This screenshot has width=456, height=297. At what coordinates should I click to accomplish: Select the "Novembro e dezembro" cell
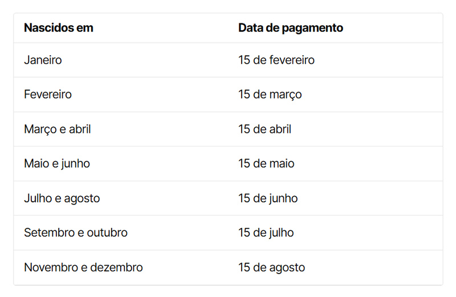point(83,267)
